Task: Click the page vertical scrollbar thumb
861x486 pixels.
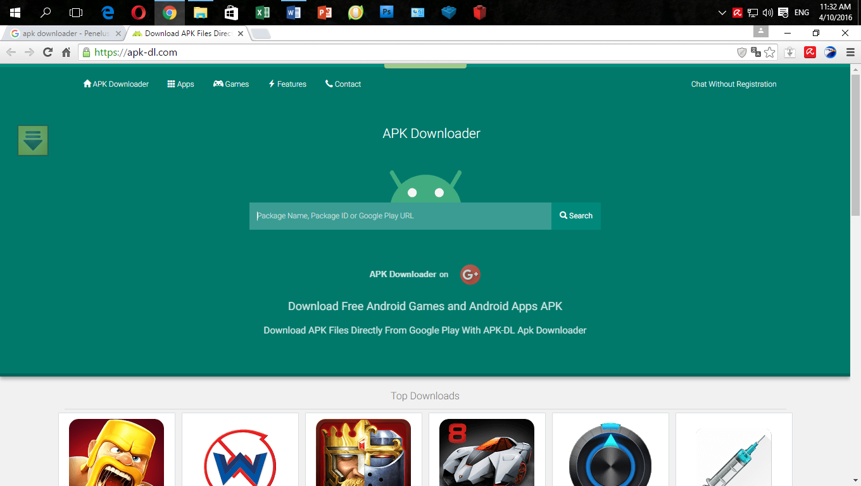Action: tap(855, 146)
